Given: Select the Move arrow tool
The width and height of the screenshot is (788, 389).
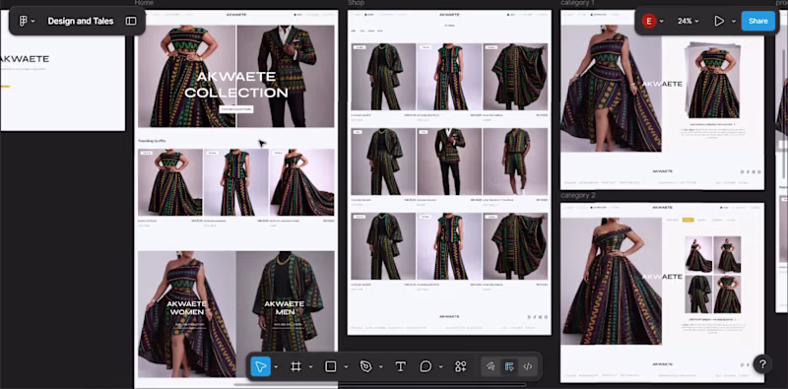Looking at the screenshot, I should [260, 366].
